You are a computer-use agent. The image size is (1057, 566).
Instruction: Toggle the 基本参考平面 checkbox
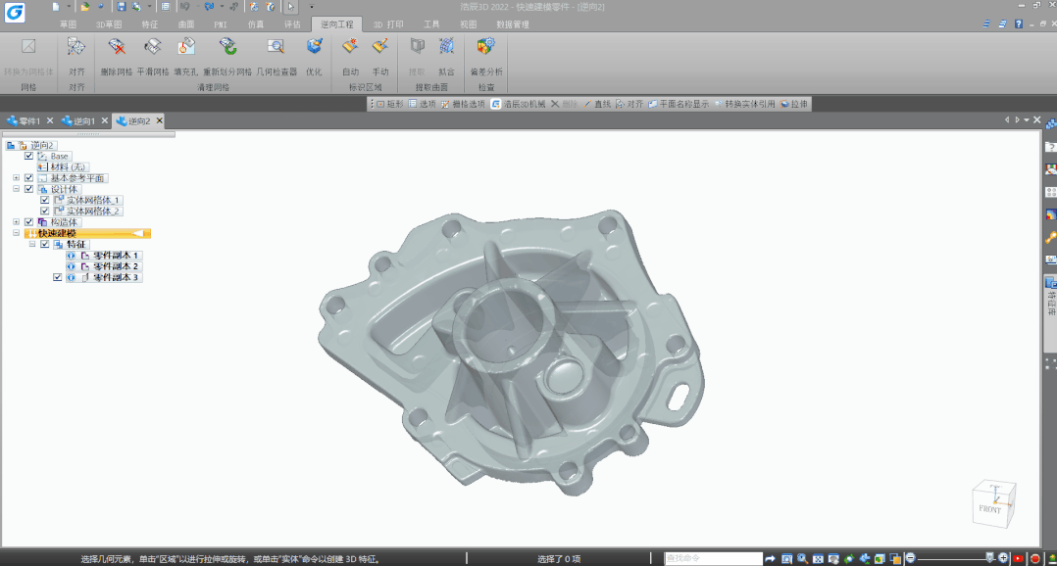pos(29,177)
